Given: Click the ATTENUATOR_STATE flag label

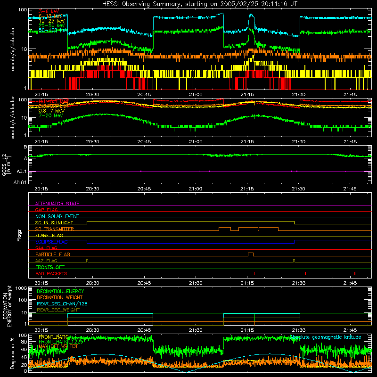Looking at the screenshot, I should (x=57, y=204).
